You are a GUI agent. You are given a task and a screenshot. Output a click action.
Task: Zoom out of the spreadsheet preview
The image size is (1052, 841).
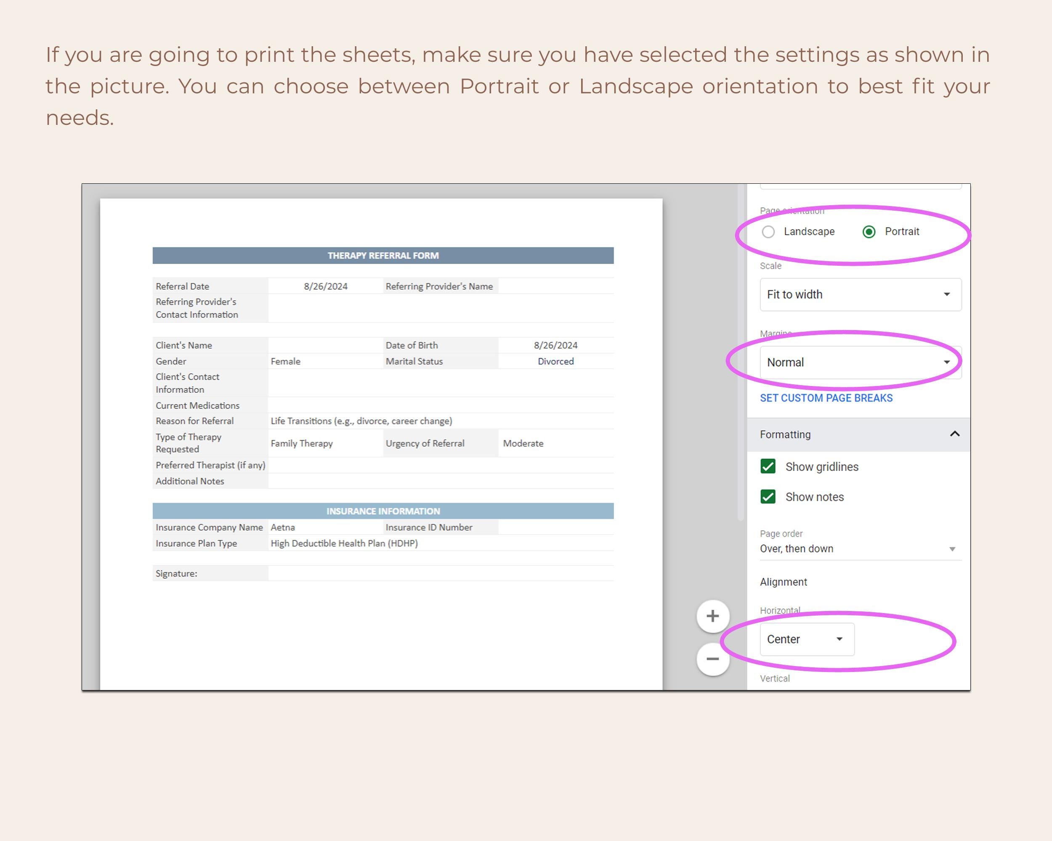coord(712,659)
